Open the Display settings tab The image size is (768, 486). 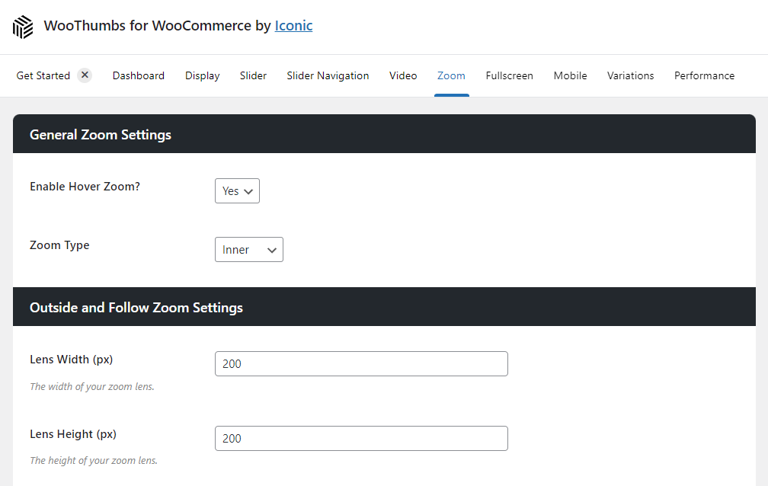[201, 75]
